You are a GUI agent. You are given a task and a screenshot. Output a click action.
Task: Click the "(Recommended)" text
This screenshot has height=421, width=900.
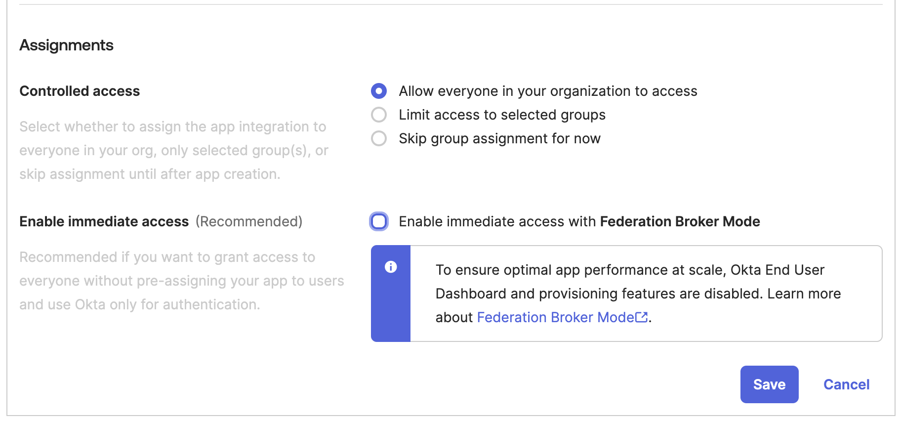click(x=249, y=221)
